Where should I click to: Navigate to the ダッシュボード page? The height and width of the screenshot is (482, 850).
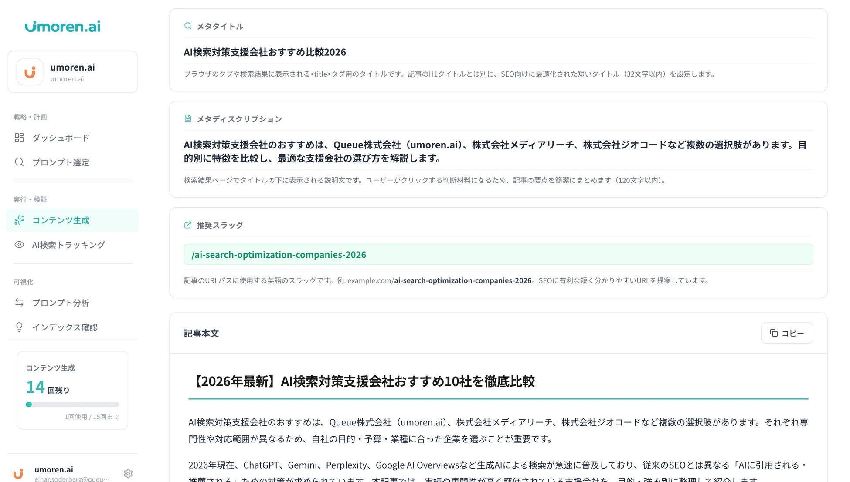[60, 137]
